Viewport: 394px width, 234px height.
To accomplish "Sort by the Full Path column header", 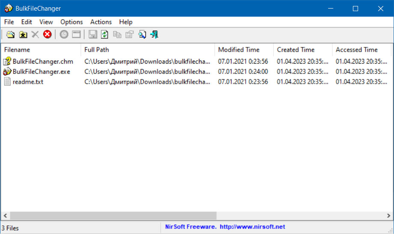I will click(148, 50).
